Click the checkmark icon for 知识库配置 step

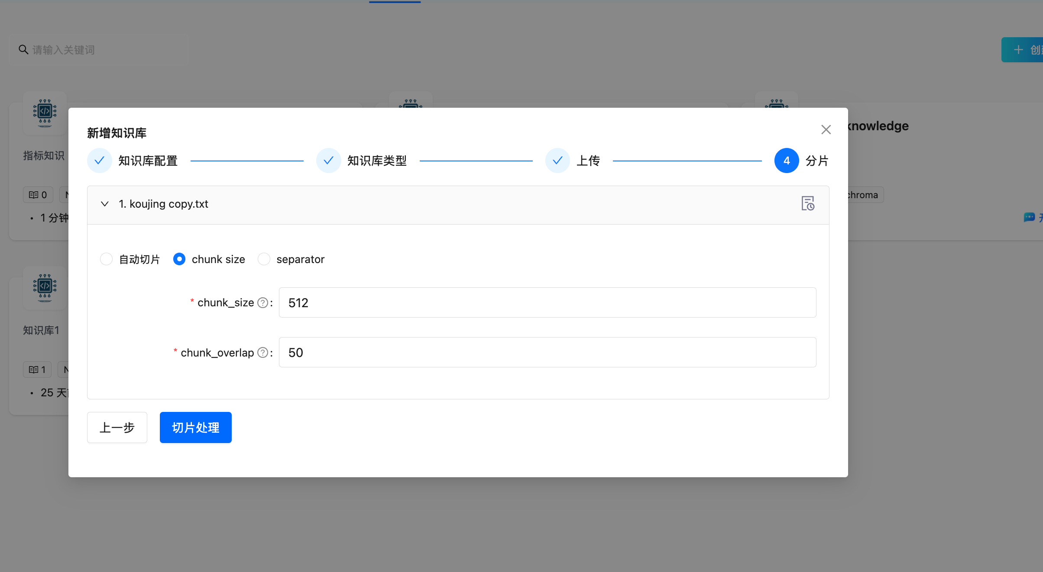pyautogui.click(x=100, y=161)
